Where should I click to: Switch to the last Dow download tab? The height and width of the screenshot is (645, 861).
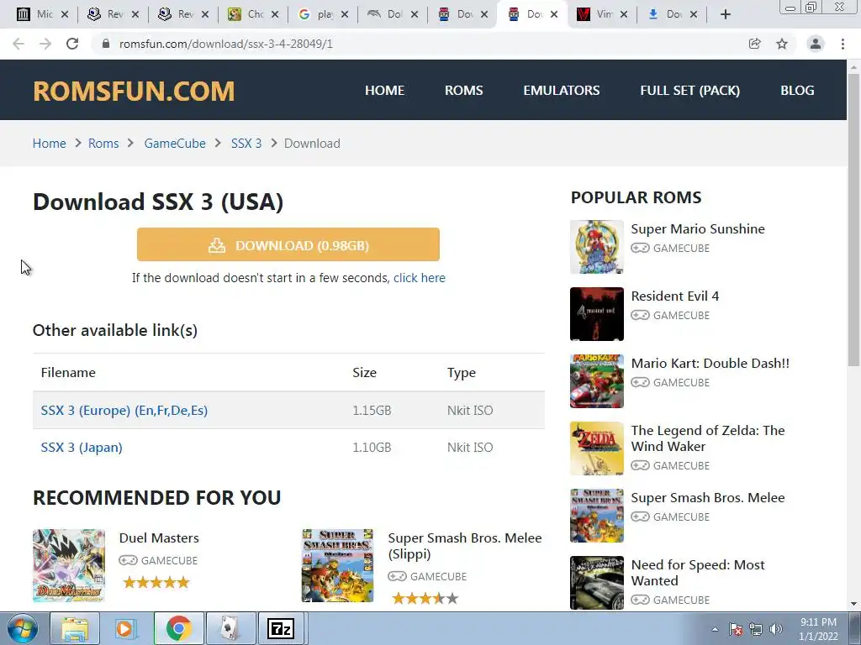click(x=671, y=14)
